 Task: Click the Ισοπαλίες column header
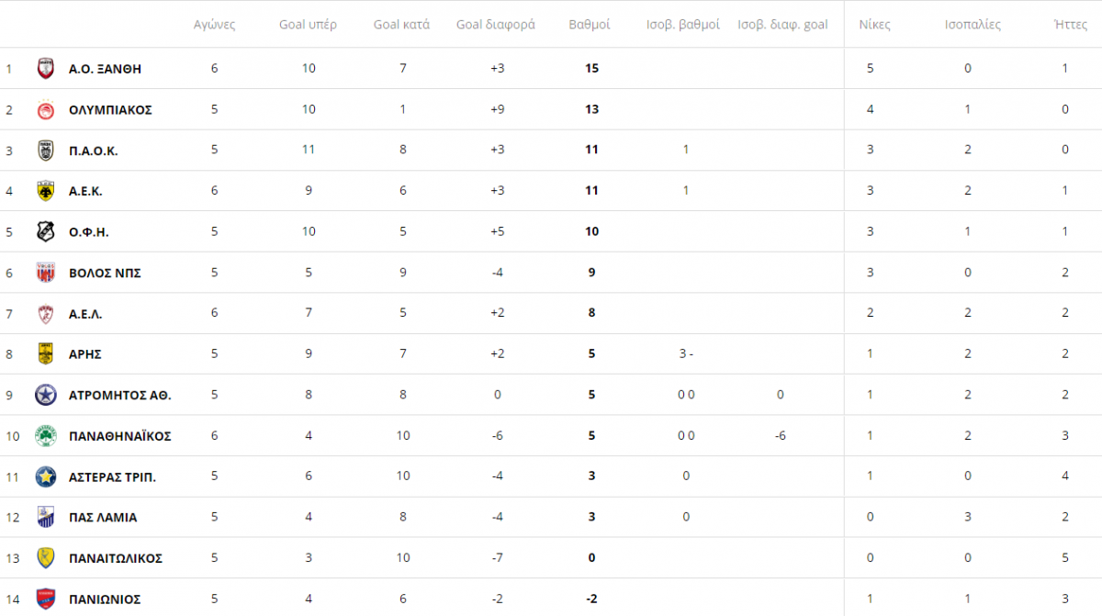973,25
